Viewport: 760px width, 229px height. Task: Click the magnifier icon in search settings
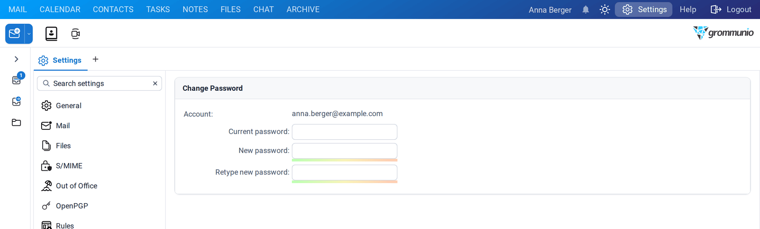point(46,83)
